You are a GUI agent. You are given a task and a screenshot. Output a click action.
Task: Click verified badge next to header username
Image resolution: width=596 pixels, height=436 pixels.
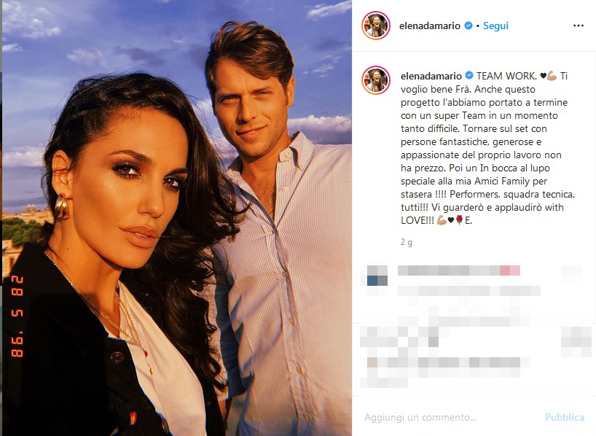(468, 26)
